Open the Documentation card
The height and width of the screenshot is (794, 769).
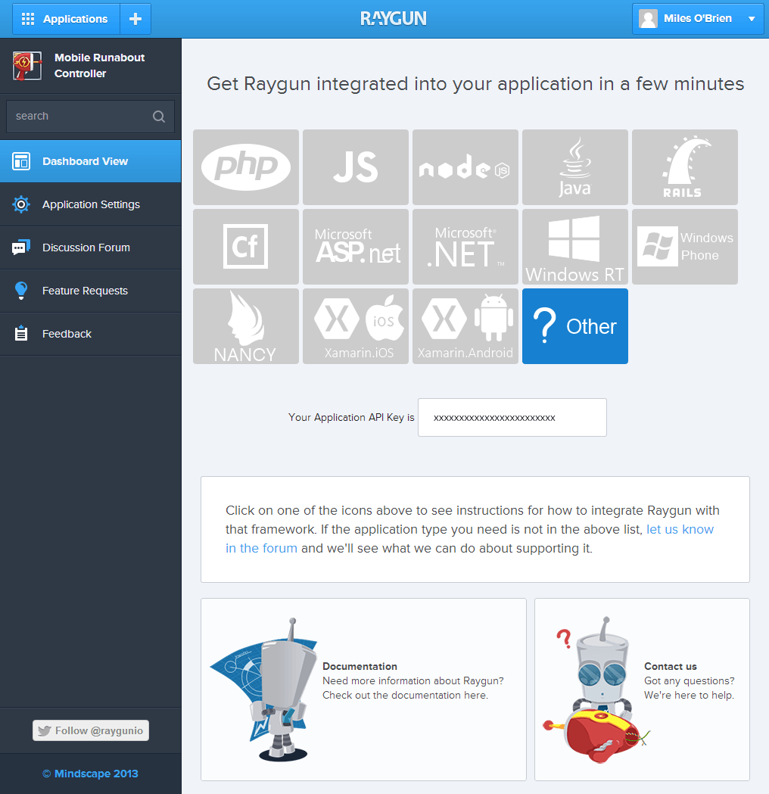coord(363,690)
